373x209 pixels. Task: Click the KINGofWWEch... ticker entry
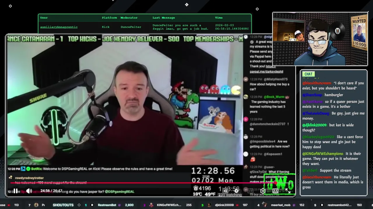tap(169, 205)
